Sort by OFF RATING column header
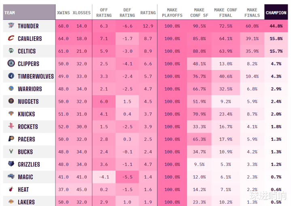This screenshot has width=291, height=206. [x=104, y=13]
